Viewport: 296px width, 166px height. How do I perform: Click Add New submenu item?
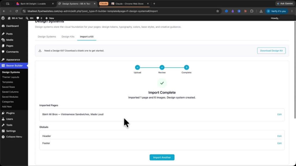pyautogui.click(x=7, y=107)
